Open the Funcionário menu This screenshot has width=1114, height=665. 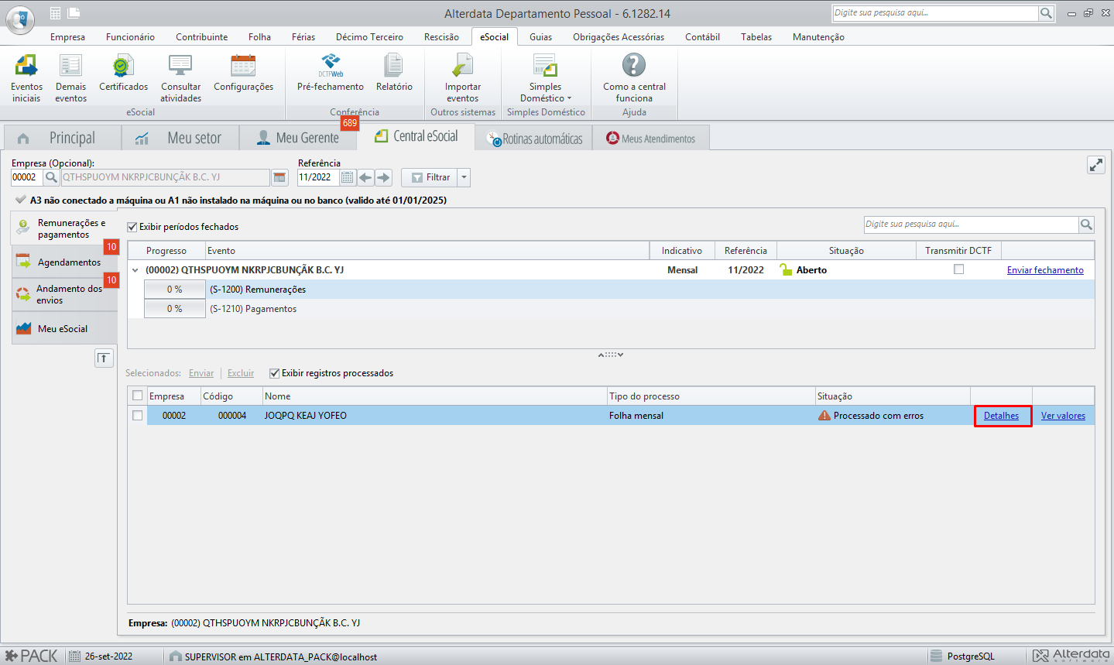[130, 37]
